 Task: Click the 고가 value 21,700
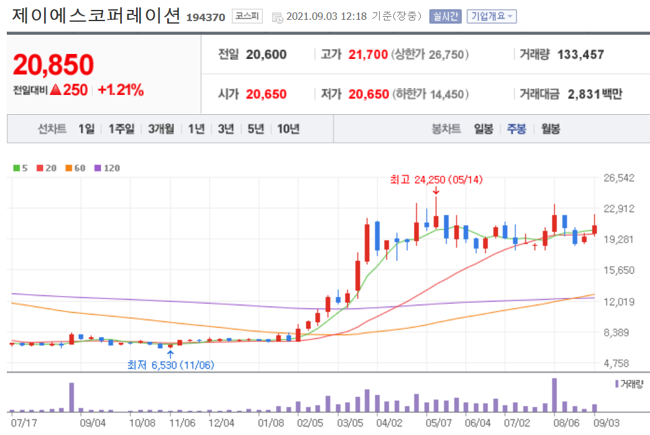pyautogui.click(x=368, y=54)
